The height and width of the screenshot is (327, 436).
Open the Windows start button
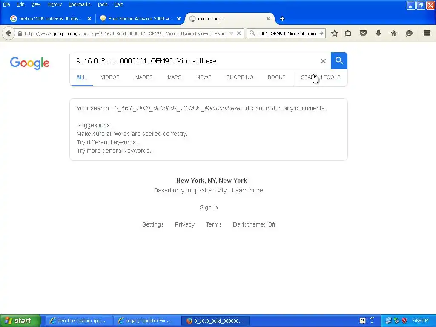click(x=20, y=321)
